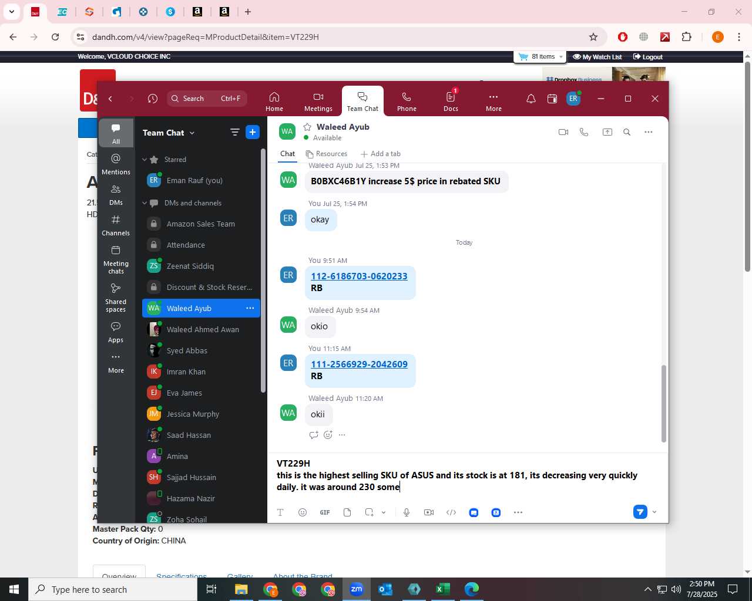Open the DMs sidebar view

tap(116, 195)
